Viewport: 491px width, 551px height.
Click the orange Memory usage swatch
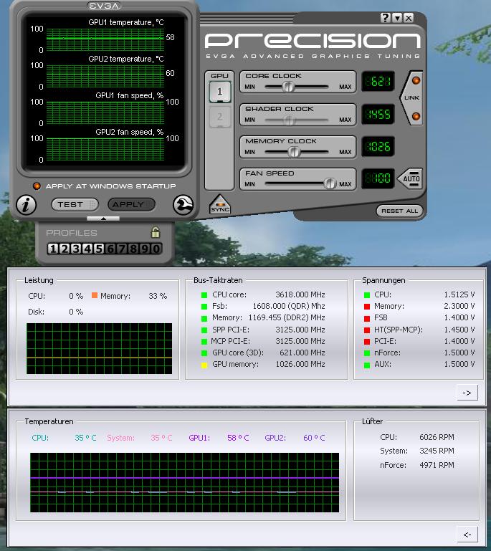point(94,295)
